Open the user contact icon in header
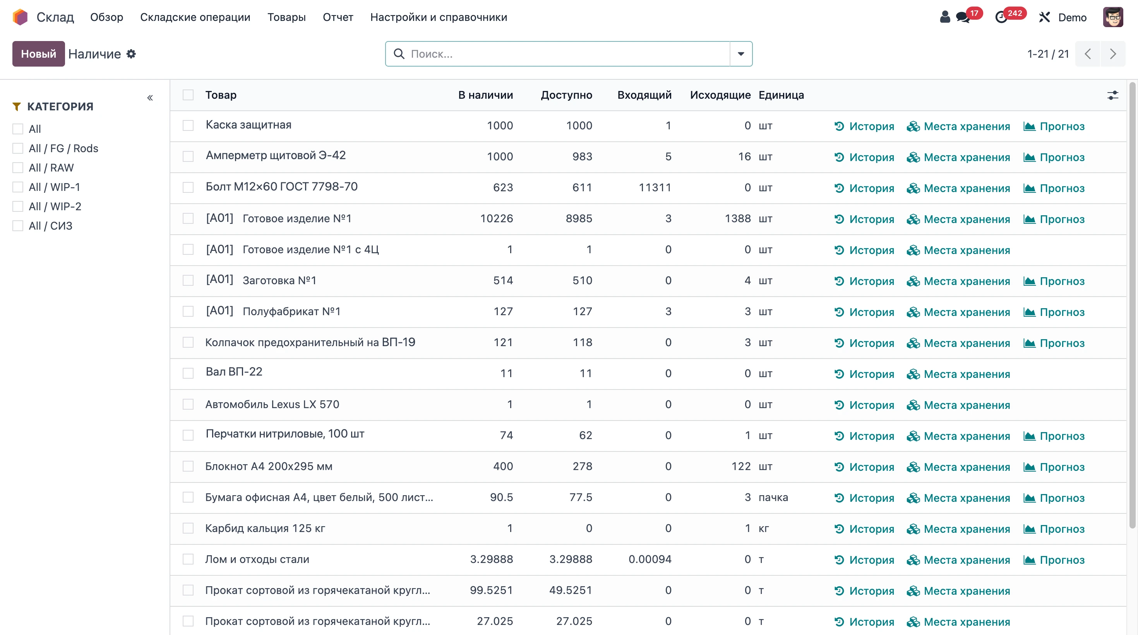The height and width of the screenshot is (635, 1138). [x=944, y=17]
